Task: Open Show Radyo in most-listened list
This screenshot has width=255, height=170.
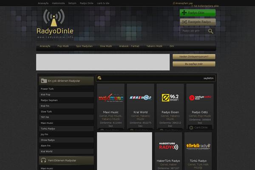Action: [x=66, y=140]
